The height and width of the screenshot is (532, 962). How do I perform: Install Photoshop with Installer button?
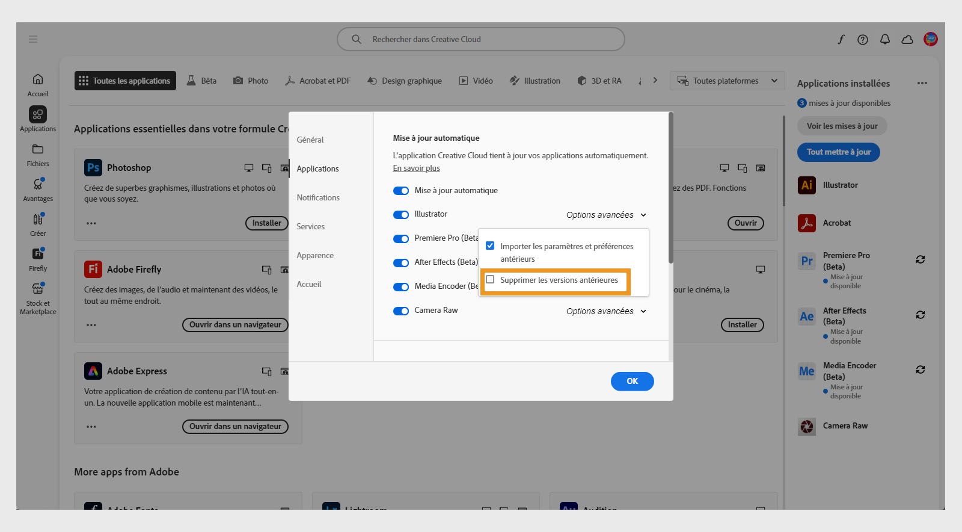point(266,223)
